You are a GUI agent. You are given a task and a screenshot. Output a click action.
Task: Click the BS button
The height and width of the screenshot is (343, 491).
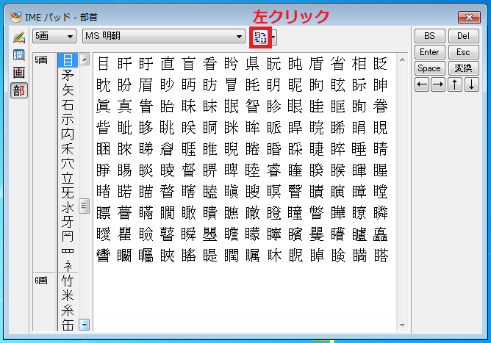coord(429,36)
